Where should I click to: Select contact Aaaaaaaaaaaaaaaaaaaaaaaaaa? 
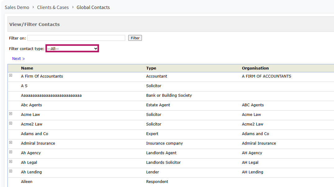click(x=51, y=96)
